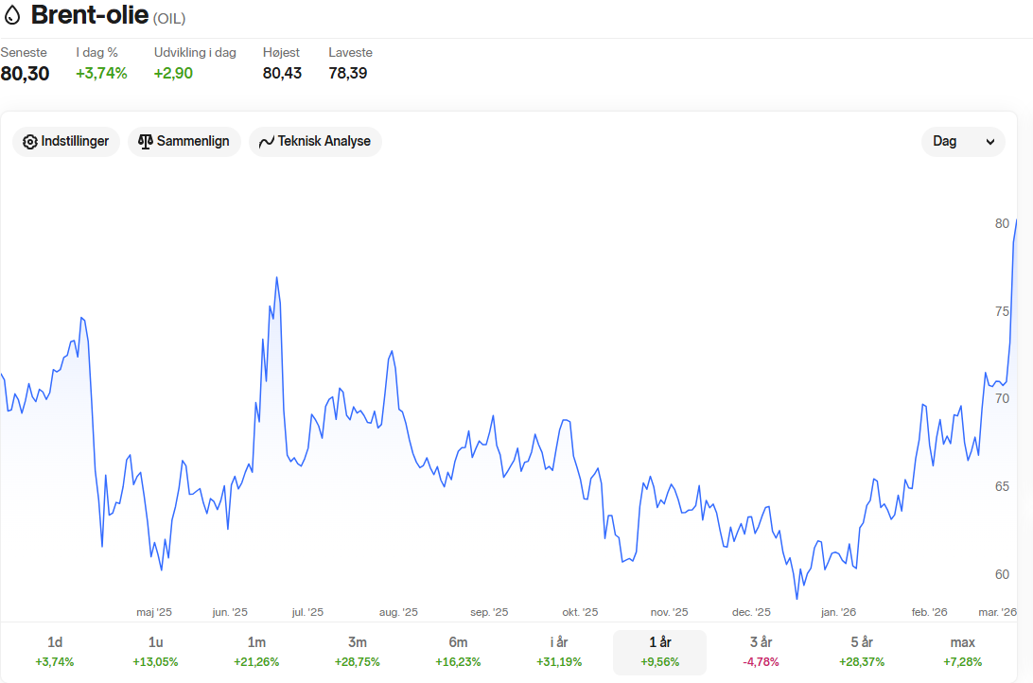The height and width of the screenshot is (683, 1033).
Task: Click the okt. '25 axis label
Action: click(581, 612)
